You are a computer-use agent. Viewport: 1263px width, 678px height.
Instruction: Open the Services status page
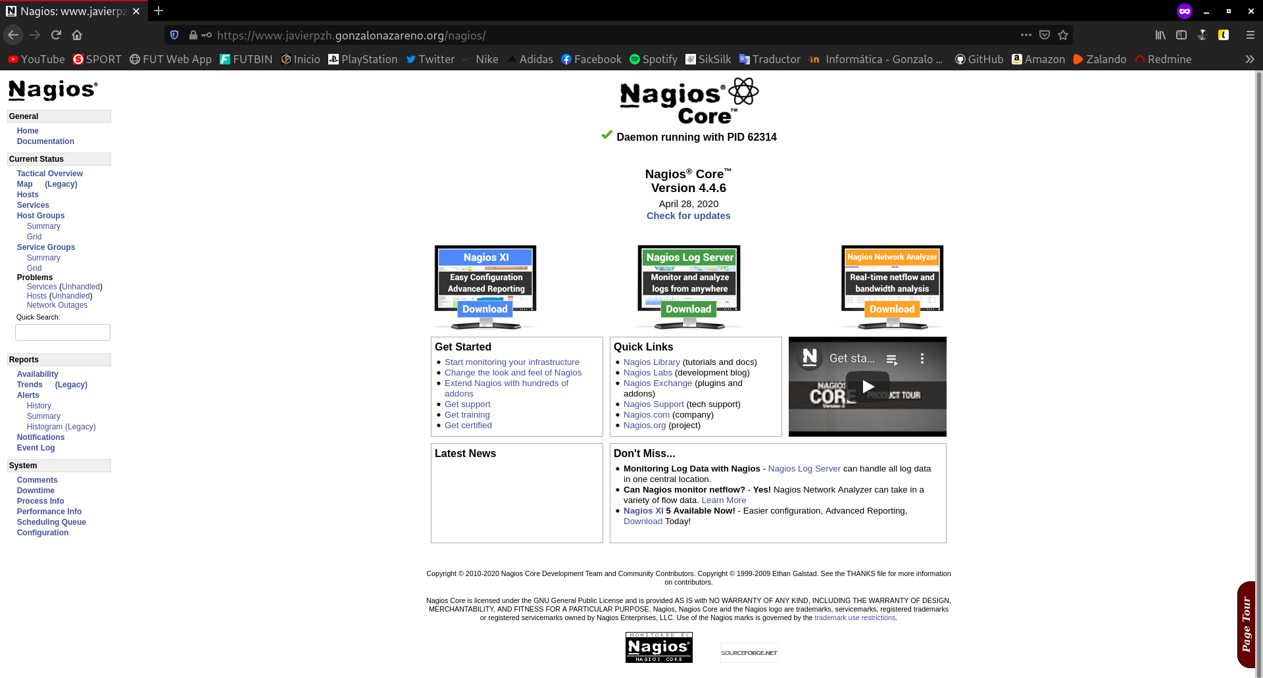point(33,205)
